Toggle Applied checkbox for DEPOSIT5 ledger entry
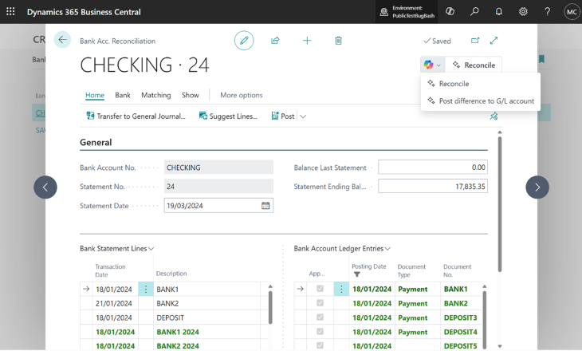 [320, 345]
